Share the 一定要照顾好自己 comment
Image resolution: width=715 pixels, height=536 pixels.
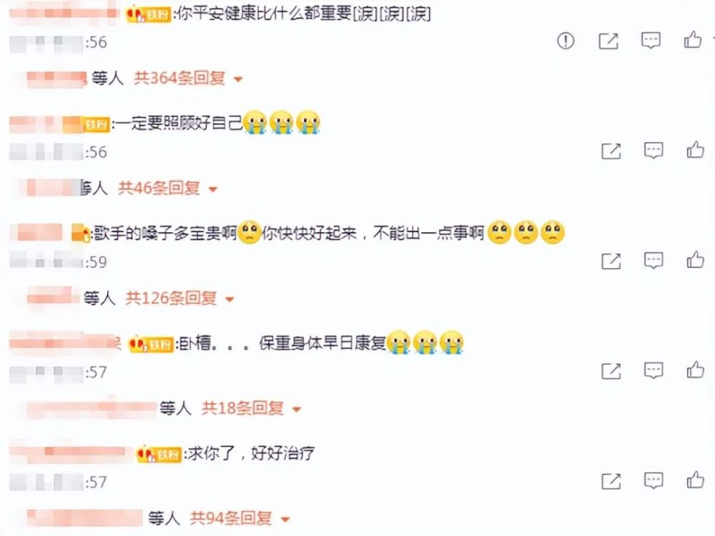point(611,151)
